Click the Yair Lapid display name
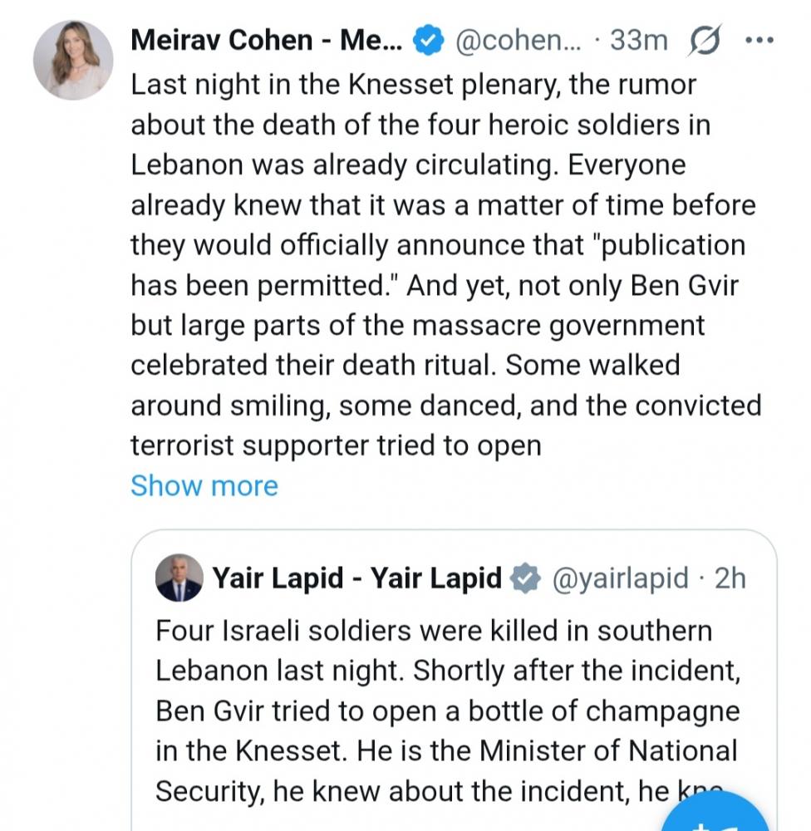 click(357, 578)
